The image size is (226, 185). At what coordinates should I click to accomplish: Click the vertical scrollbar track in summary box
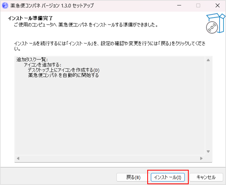tap(208, 105)
